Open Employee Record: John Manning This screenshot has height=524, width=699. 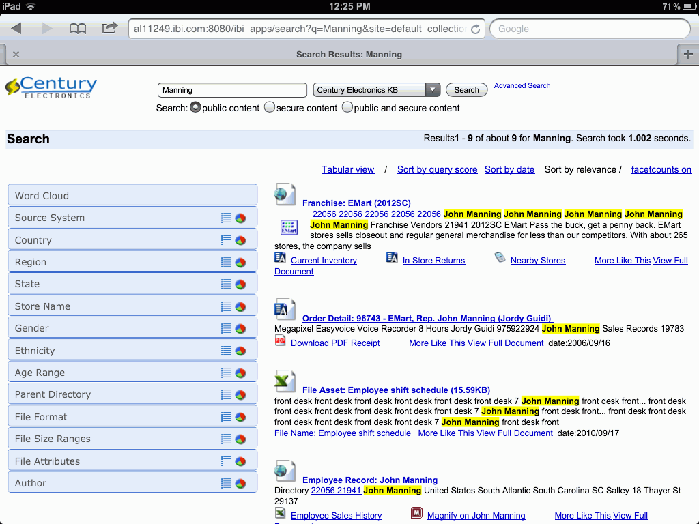click(x=371, y=480)
